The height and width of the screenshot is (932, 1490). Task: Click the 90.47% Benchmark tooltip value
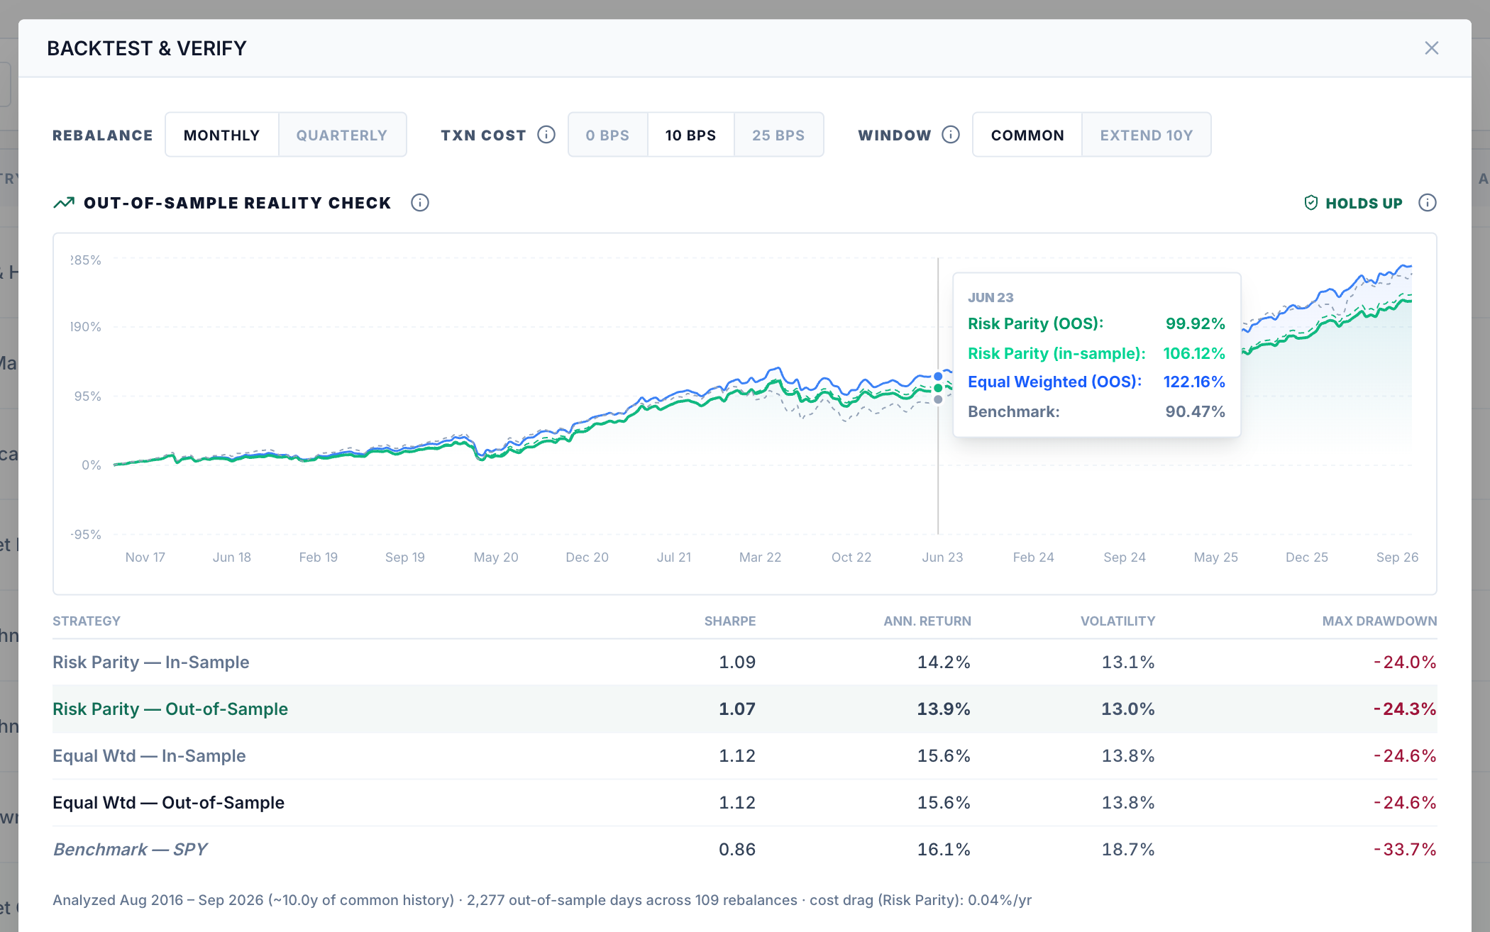(x=1196, y=411)
